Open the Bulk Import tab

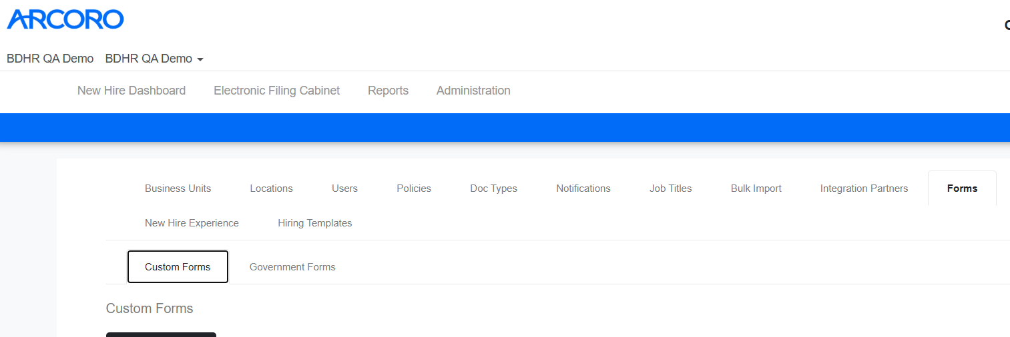(x=756, y=188)
